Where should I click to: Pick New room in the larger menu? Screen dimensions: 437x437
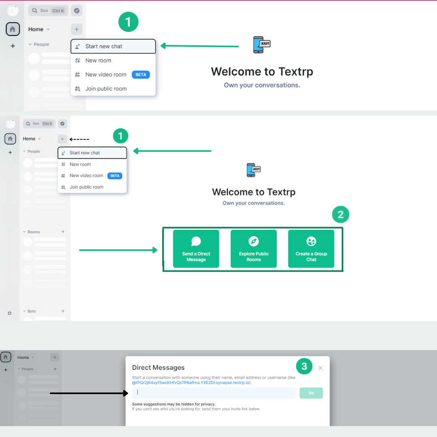[x=98, y=60]
